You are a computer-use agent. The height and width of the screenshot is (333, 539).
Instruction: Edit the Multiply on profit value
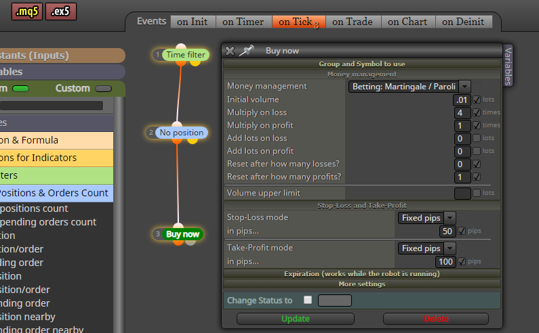point(462,126)
